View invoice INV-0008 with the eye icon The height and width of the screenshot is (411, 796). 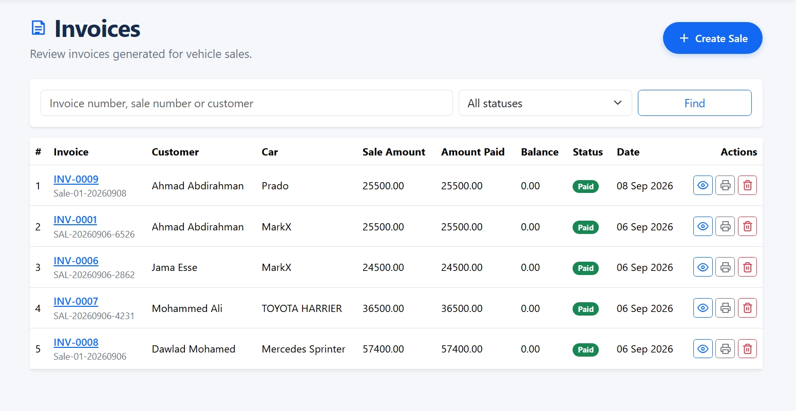coord(703,349)
